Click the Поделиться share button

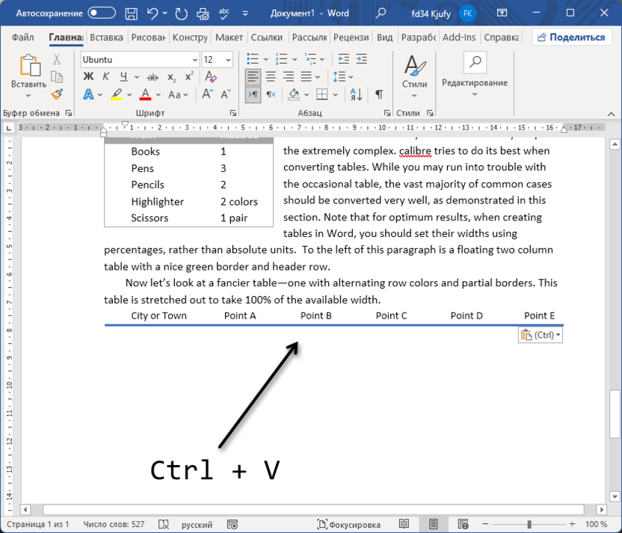[x=571, y=37]
